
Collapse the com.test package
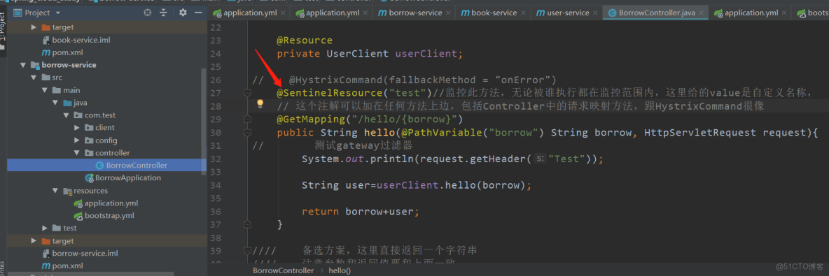[x=67, y=115]
